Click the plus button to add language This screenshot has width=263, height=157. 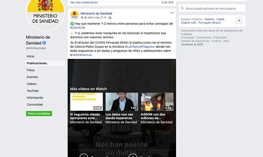click(239, 21)
